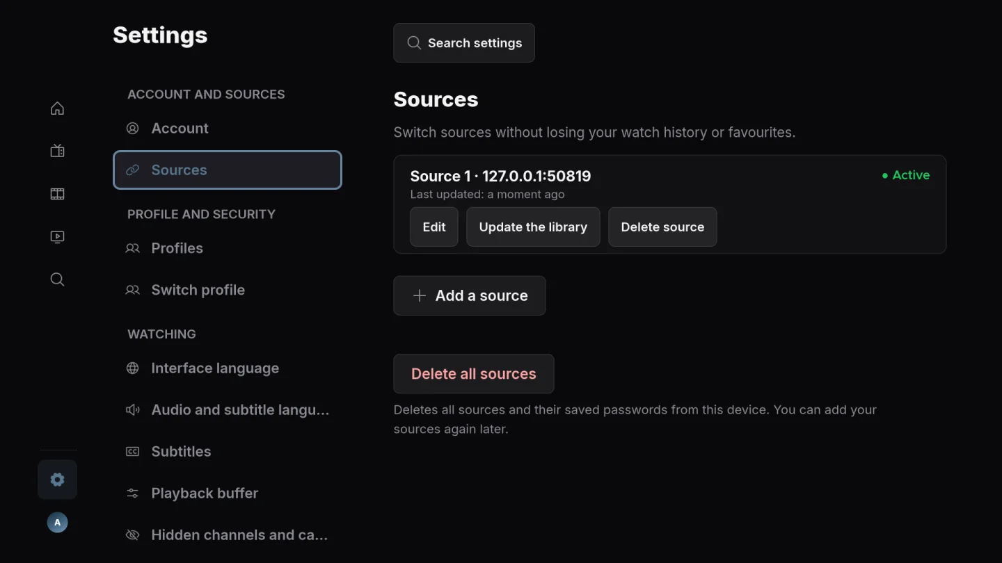Click the WATCHING section label
The width and height of the screenshot is (1002, 563).
pos(161,334)
